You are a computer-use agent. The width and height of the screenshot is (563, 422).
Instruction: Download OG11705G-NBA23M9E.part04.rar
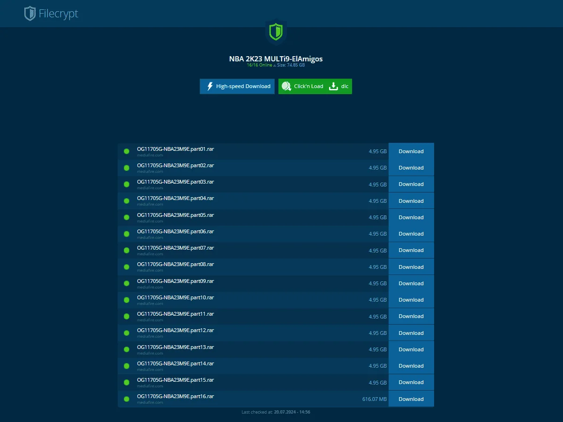tap(411, 201)
